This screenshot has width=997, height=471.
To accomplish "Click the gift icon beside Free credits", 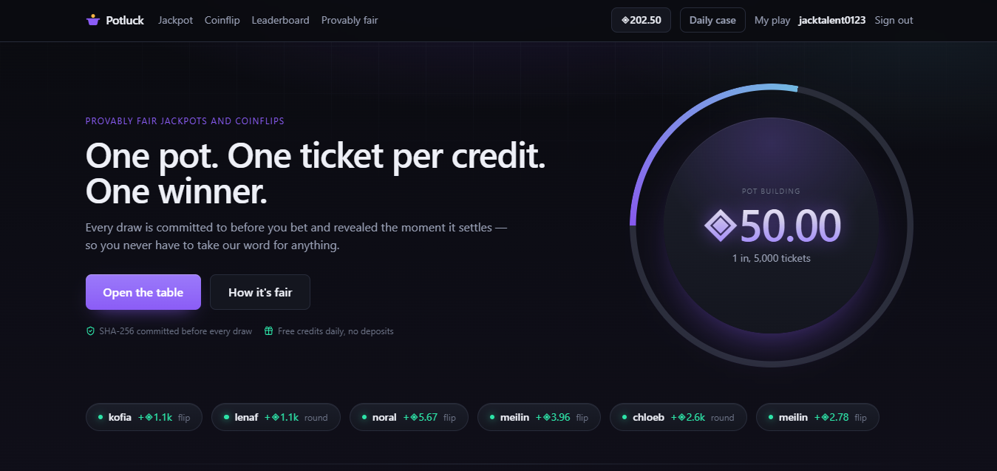I will coord(269,331).
